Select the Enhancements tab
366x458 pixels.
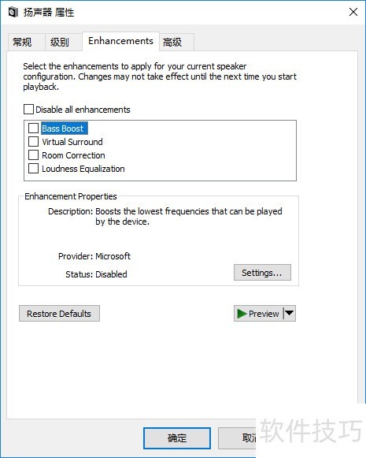120,41
